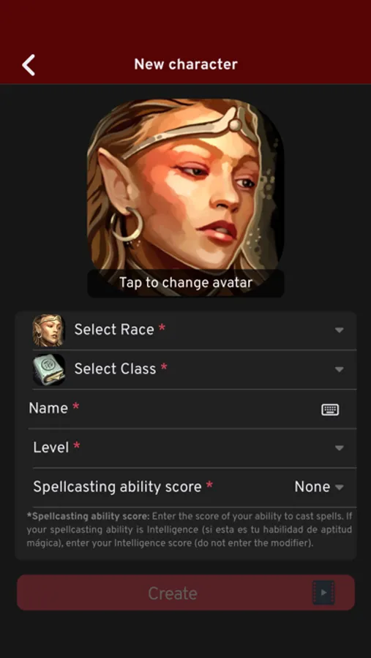Open the Level dropdown arrow

tap(340, 448)
